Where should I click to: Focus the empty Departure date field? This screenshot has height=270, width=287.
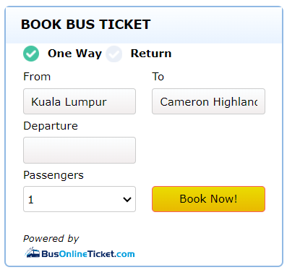click(x=80, y=151)
